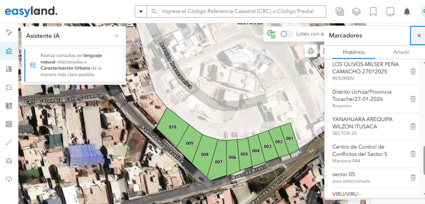Select lot 010 on the map
The image size is (425, 204).
click(172, 127)
